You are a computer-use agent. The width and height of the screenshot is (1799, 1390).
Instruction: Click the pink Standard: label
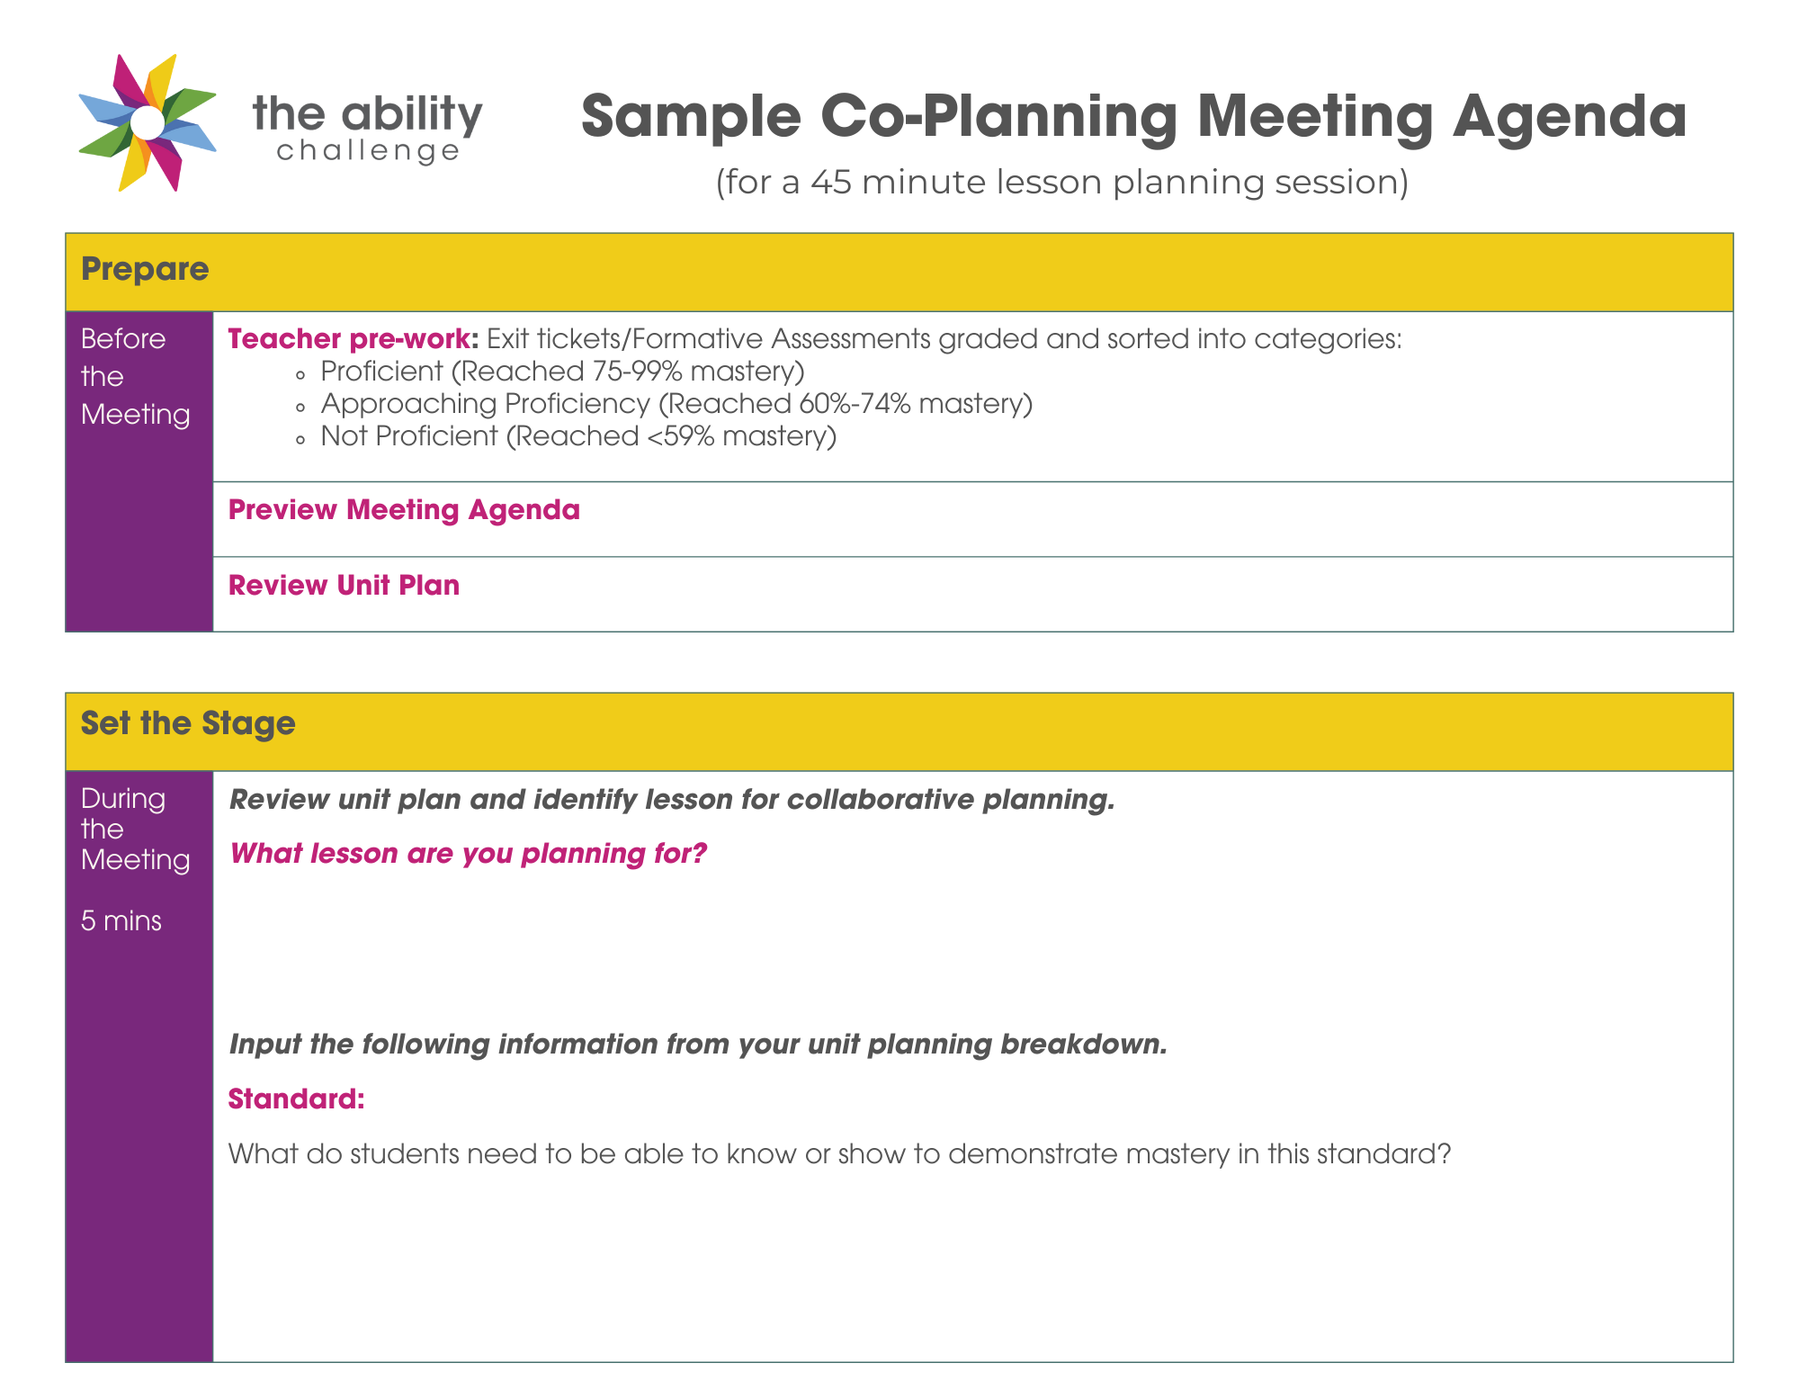(x=296, y=1099)
